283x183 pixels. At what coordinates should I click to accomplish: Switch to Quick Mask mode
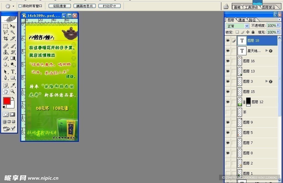(x=12, y=114)
